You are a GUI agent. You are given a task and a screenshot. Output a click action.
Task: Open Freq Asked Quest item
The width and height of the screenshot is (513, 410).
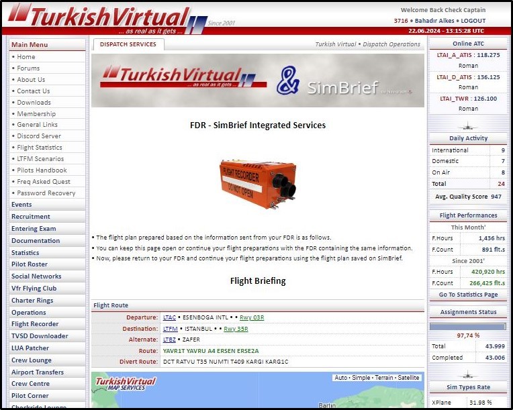(x=44, y=182)
